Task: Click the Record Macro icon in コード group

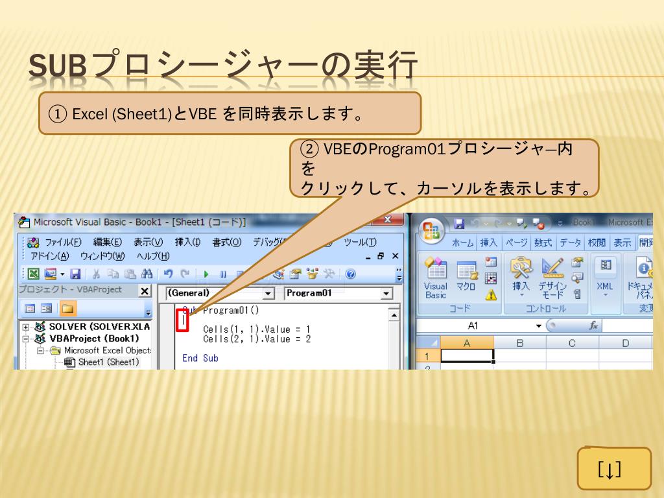Action: pyautogui.click(x=491, y=262)
